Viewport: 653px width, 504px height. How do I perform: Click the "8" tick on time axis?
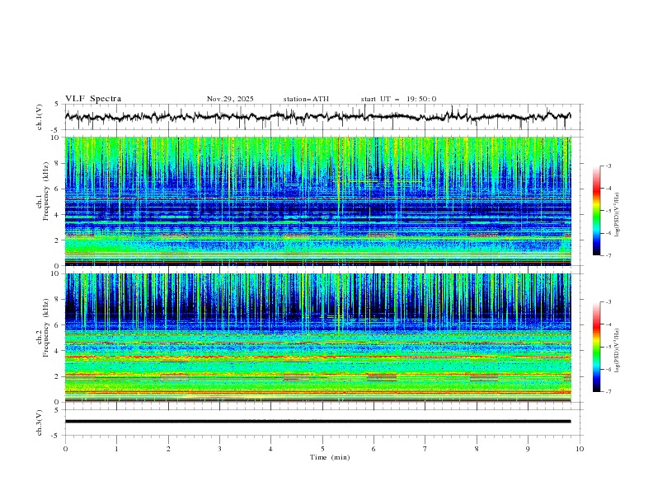[x=477, y=449]
